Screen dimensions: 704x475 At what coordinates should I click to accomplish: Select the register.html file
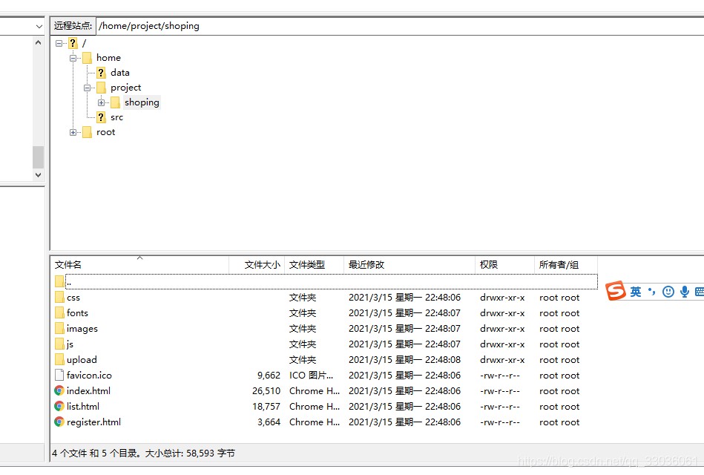pos(326,422)
